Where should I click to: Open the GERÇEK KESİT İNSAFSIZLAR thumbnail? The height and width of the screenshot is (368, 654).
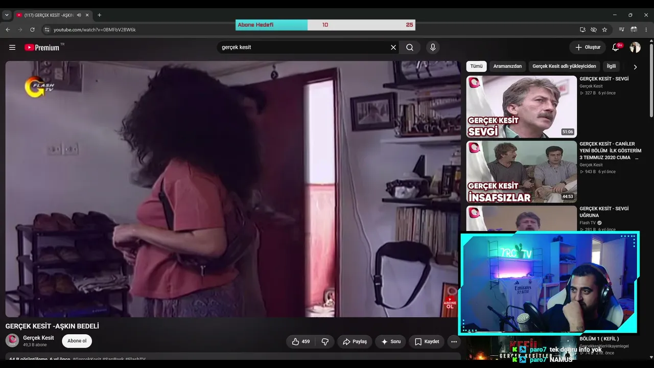pyautogui.click(x=521, y=172)
